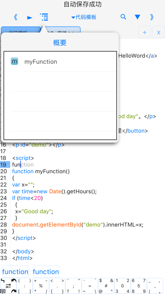
Task: Click the 'var time=new Date().getHours();' line
Action: (x=55, y=191)
